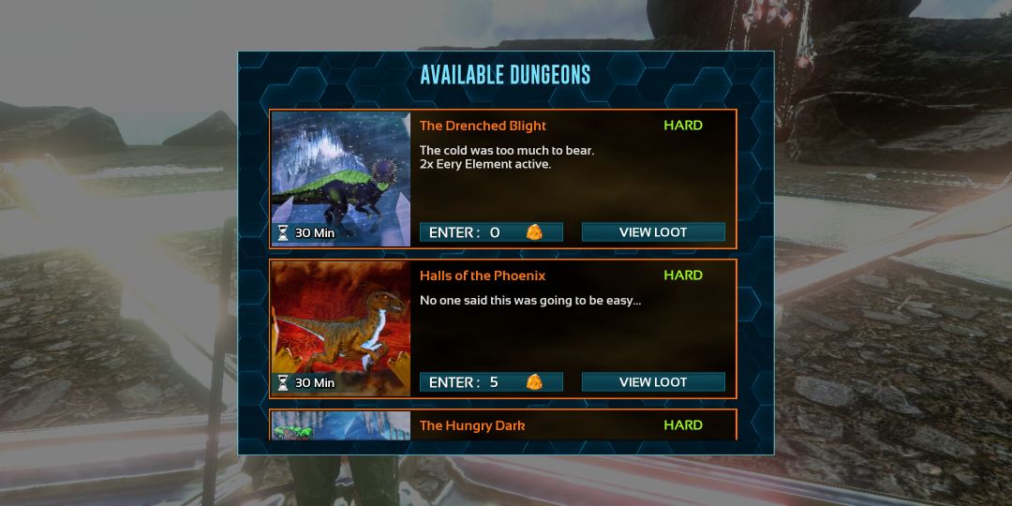Image resolution: width=1012 pixels, height=506 pixels.
Task: Click The Hungry Dark dungeon title
Action: [472, 425]
